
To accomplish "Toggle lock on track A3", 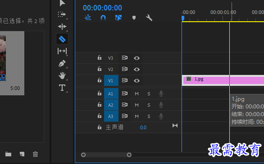I will click(x=100, y=116).
